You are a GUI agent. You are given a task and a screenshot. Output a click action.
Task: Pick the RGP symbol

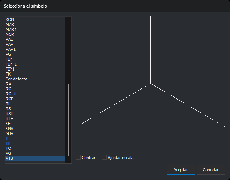click(35, 99)
